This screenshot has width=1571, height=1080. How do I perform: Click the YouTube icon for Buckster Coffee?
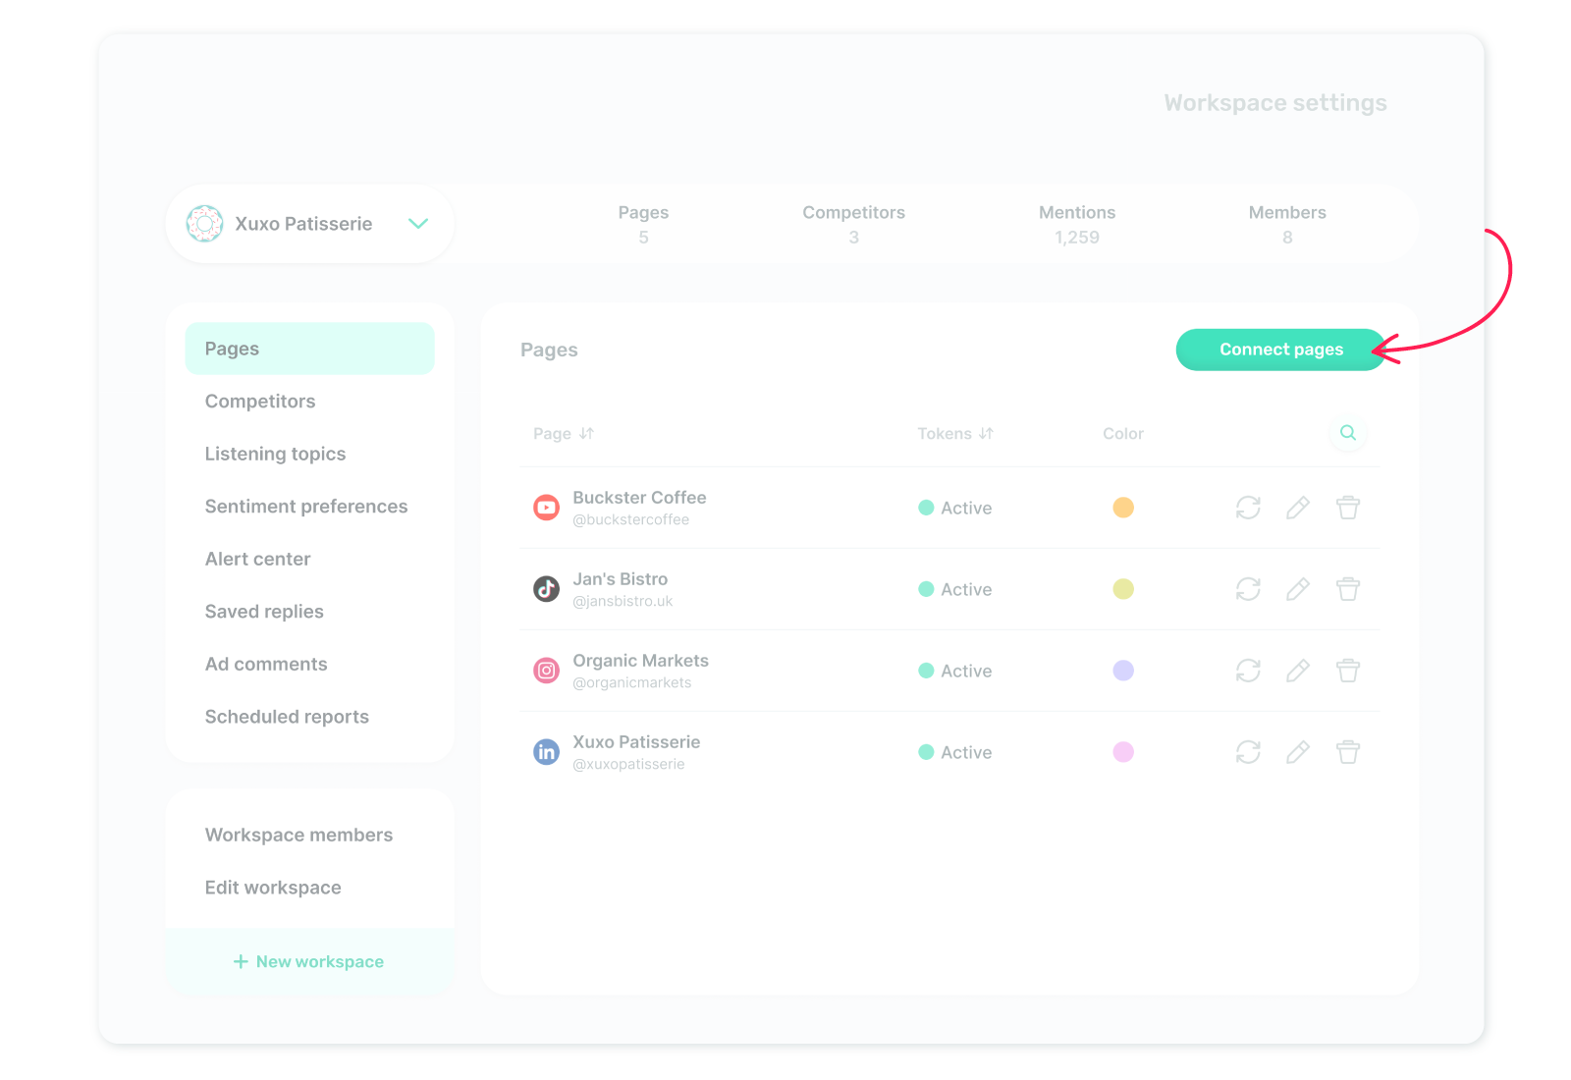pos(546,508)
